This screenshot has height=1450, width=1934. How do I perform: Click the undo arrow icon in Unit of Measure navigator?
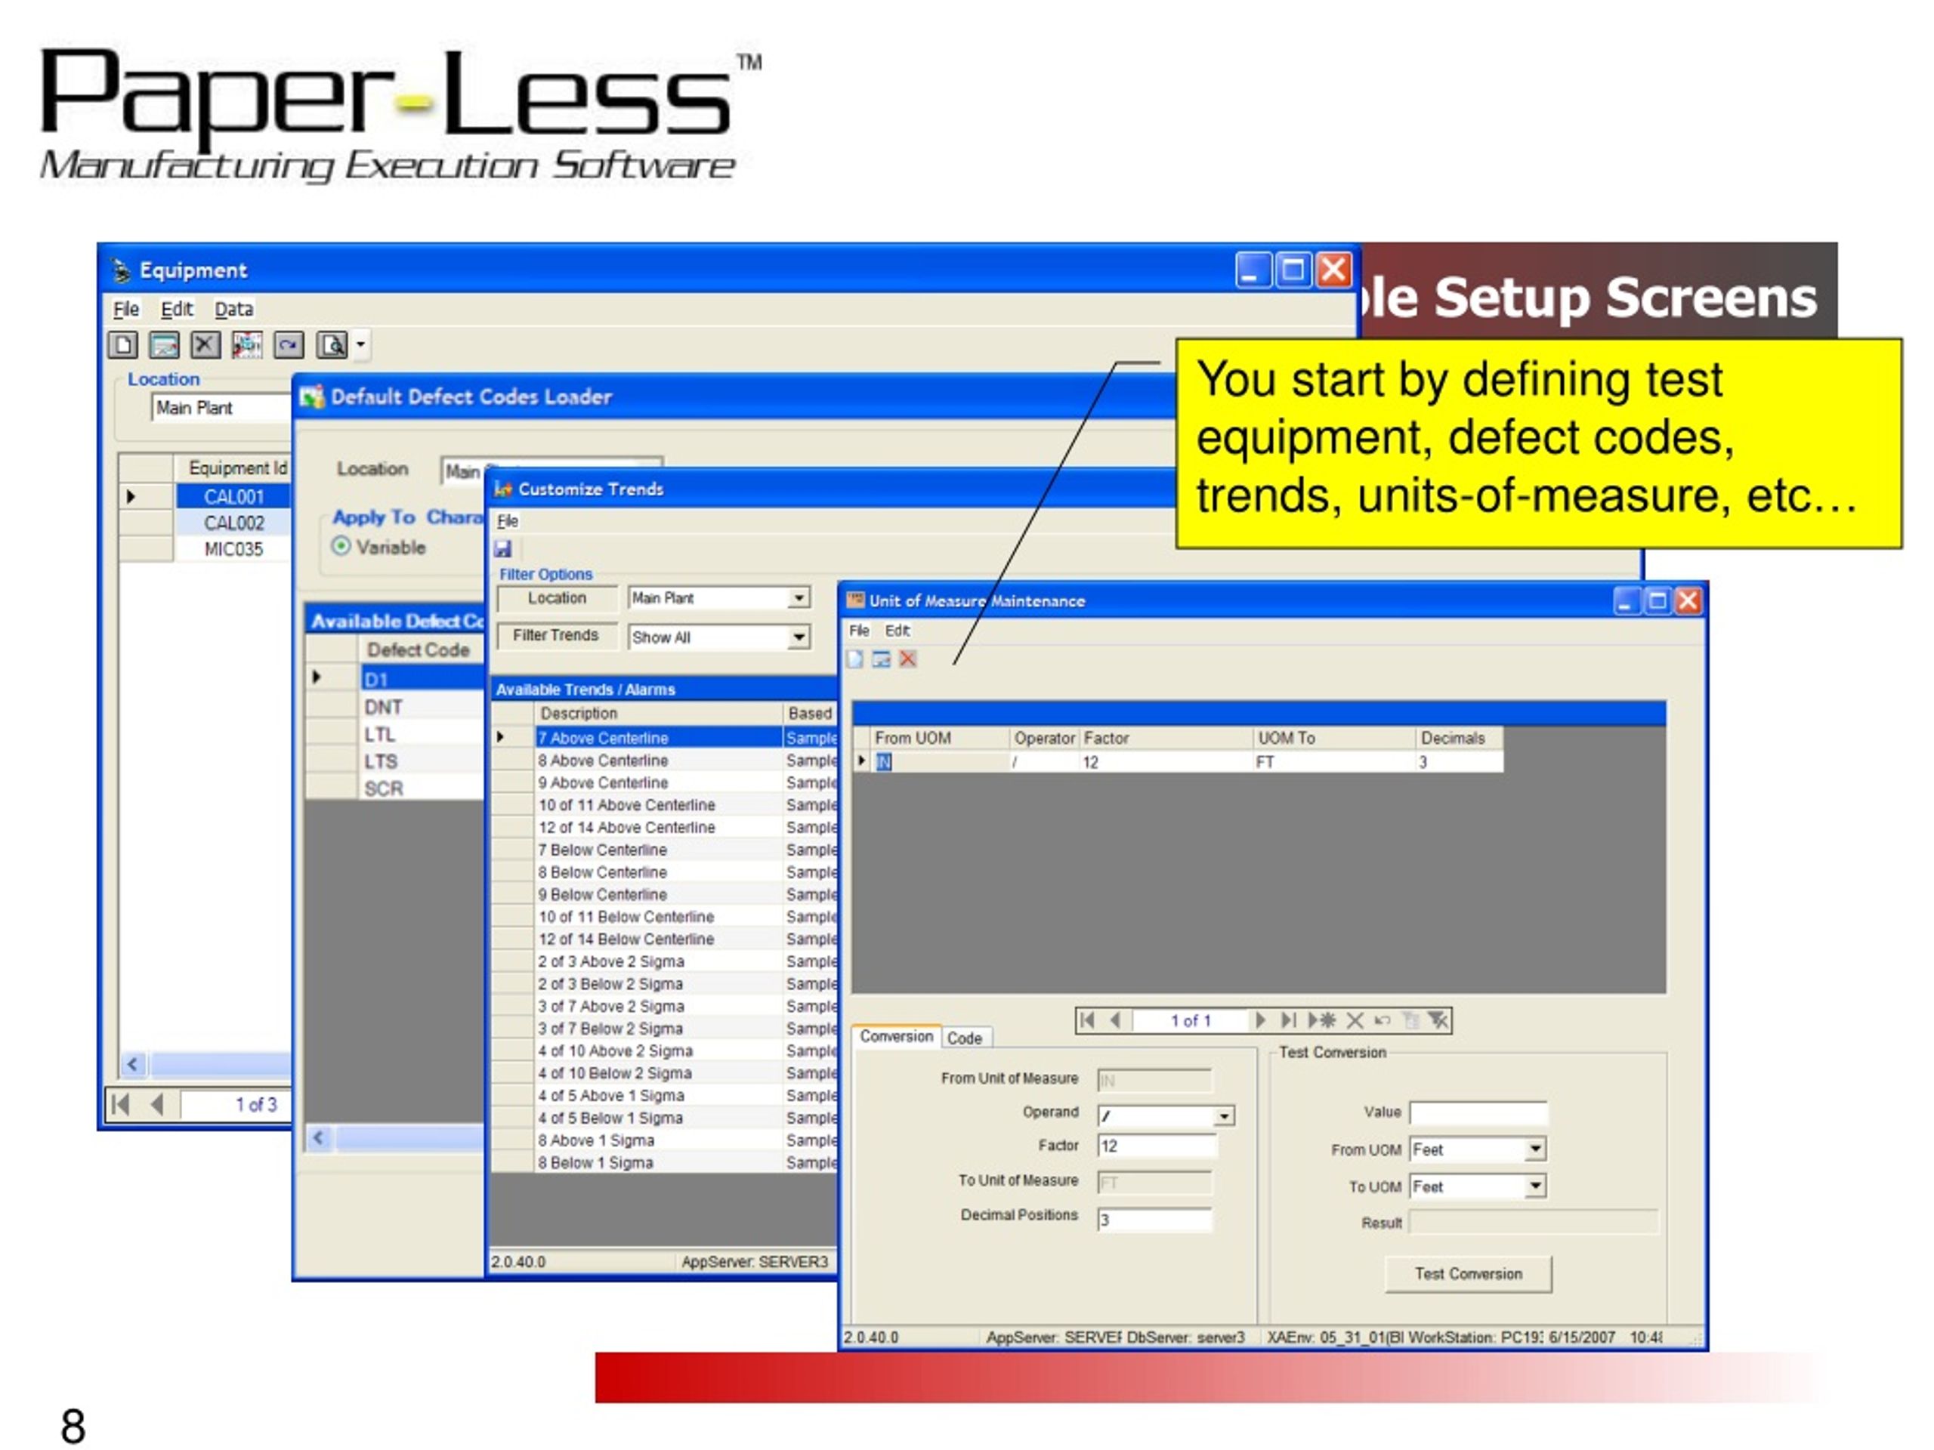pos(1383,1020)
